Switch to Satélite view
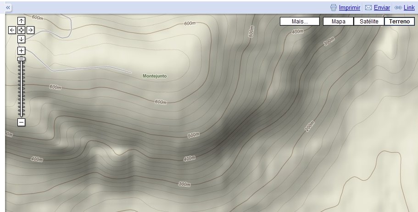The width and height of the screenshot is (418, 212). pos(369,22)
